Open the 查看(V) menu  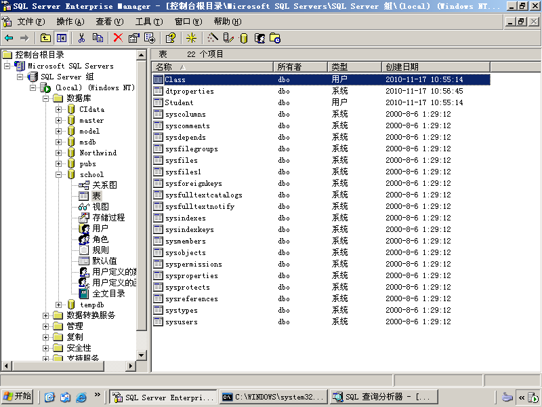110,22
